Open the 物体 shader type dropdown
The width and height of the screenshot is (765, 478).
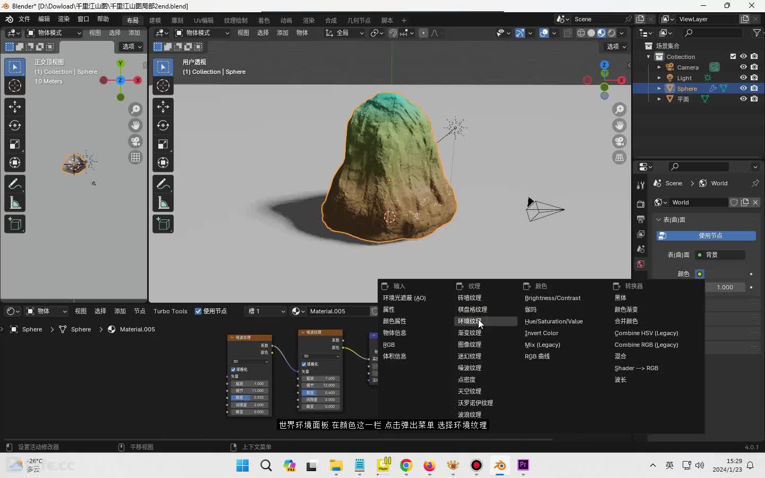47,311
